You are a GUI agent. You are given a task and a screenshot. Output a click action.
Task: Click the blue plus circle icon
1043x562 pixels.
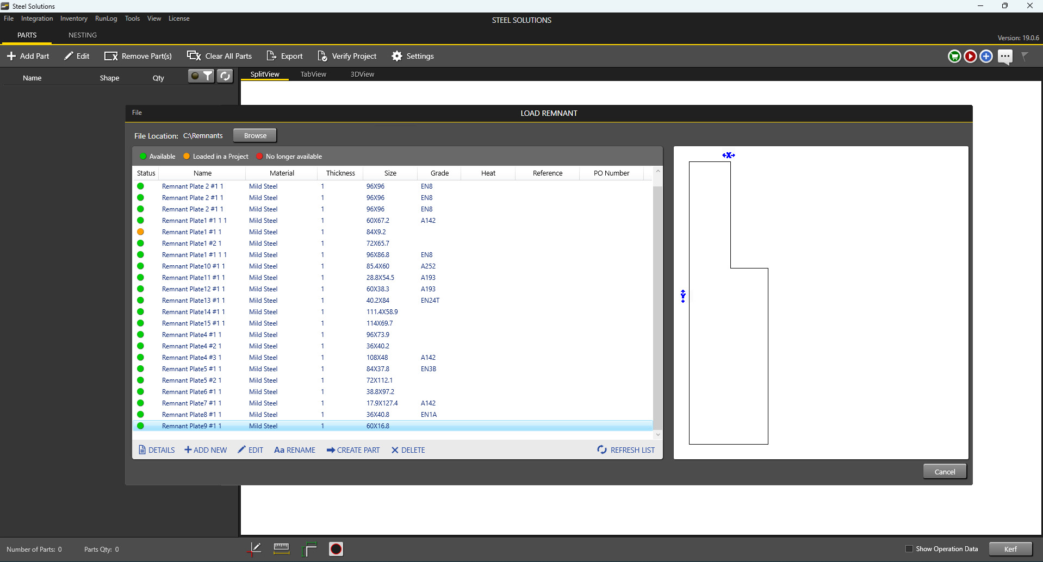coord(986,56)
